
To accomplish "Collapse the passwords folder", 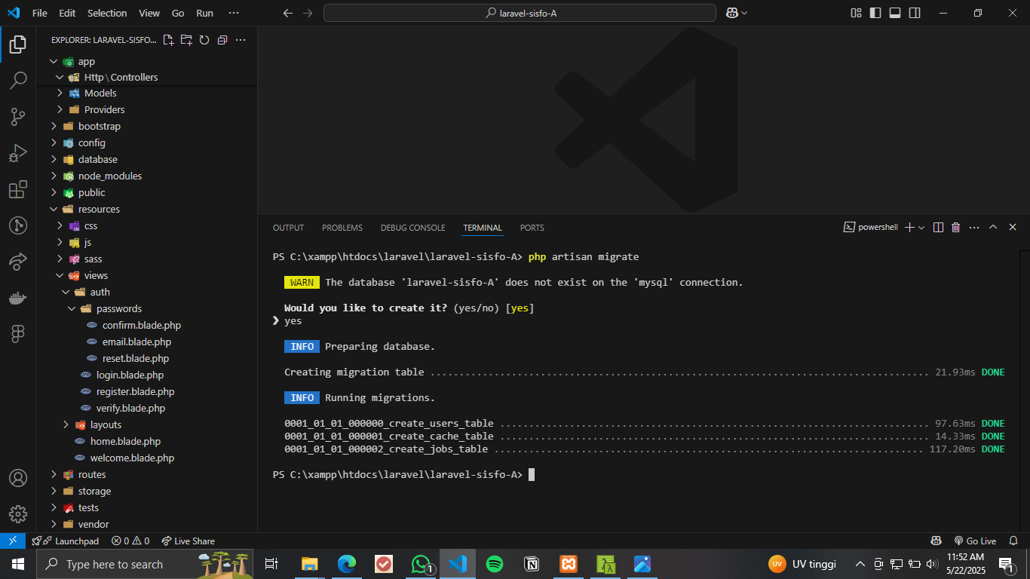I will pyautogui.click(x=118, y=308).
